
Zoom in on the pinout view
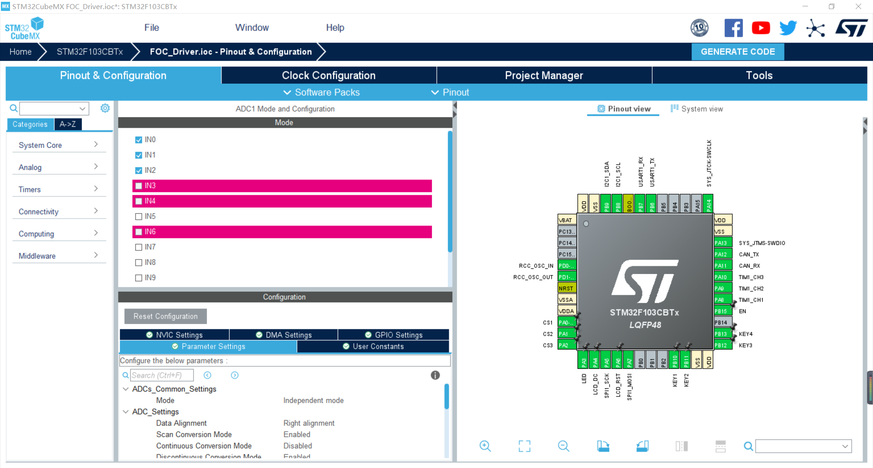point(485,446)
